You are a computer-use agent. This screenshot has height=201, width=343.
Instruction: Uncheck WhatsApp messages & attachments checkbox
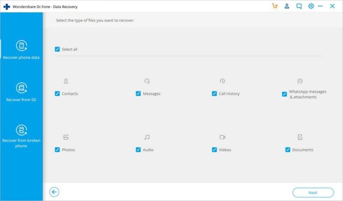[x=284, y=94]
